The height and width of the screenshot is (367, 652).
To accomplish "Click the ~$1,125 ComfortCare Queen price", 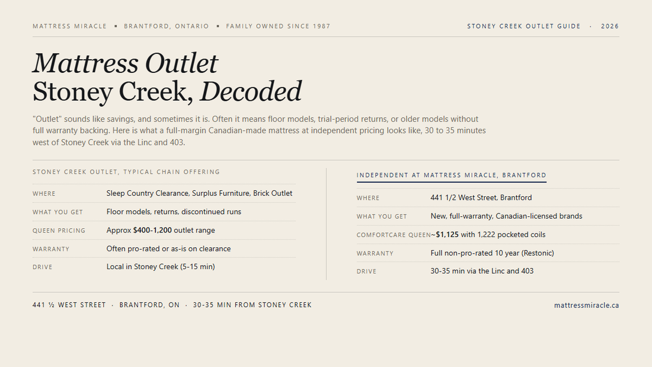I will [445, 235].
